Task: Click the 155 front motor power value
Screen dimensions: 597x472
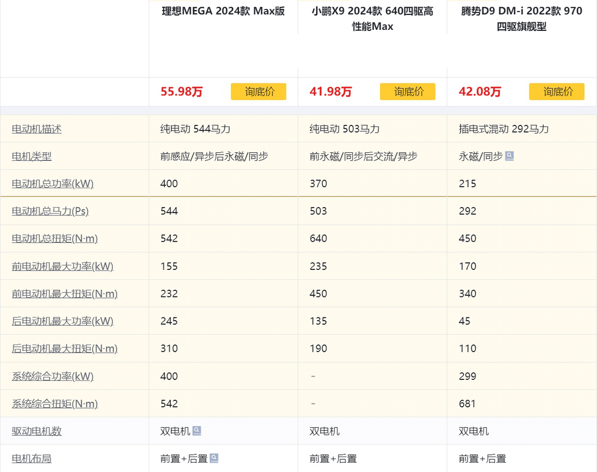Action: 169,266
